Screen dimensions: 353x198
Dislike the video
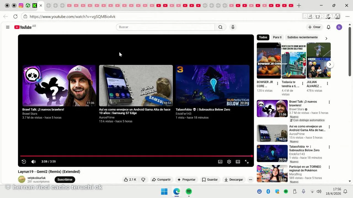pos(143,180)
